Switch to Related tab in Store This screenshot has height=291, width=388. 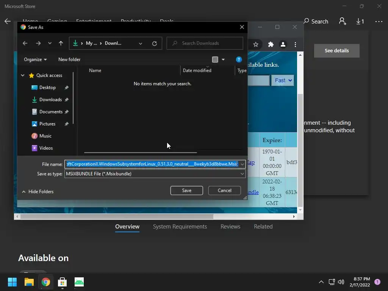coord(263,227)
